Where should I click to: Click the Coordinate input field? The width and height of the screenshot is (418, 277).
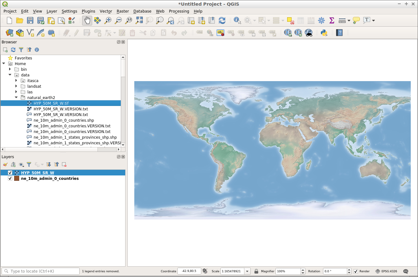[x=189, y=271]
